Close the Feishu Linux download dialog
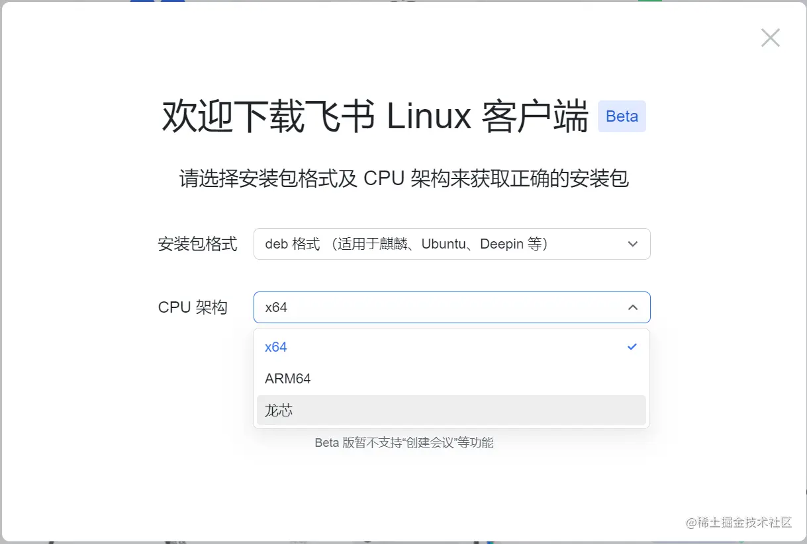The width and height of the screenshot is (807, 544). pyautogui.click(x=770, y=38)
